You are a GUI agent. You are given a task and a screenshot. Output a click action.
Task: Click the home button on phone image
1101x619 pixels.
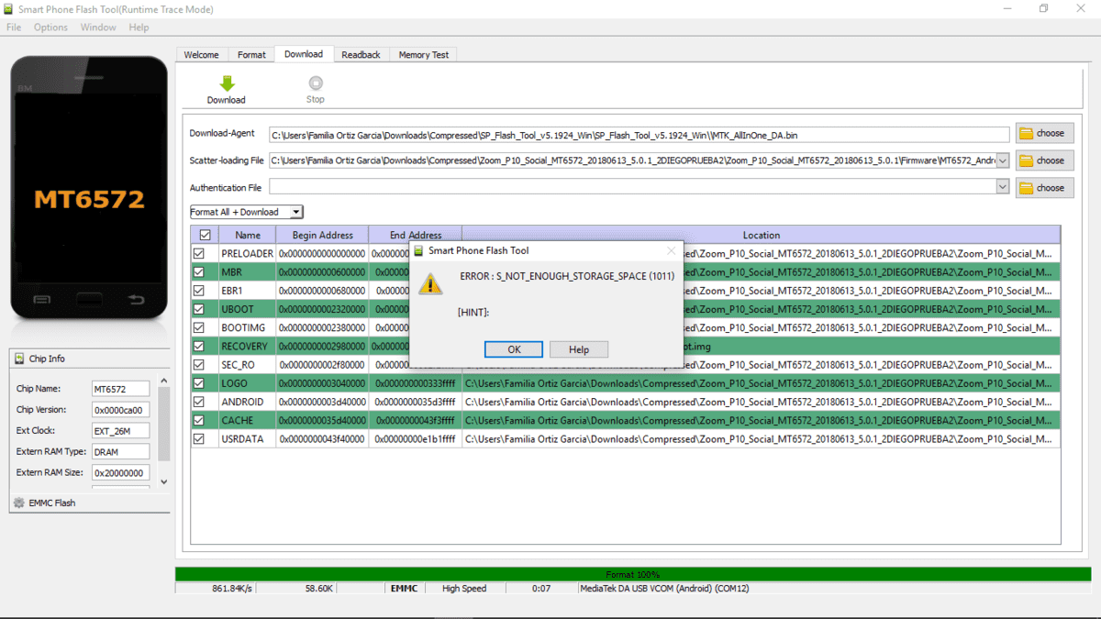coord(90,299)
